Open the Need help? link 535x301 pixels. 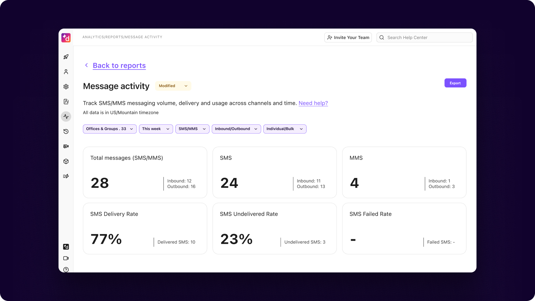click(x=313, y=103)
